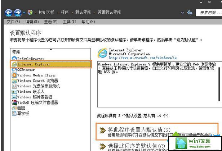Click the Control Panel icon in address bar
Image resolution: width=222 pixels, height=151 pixels.
[x=30, y=13]
